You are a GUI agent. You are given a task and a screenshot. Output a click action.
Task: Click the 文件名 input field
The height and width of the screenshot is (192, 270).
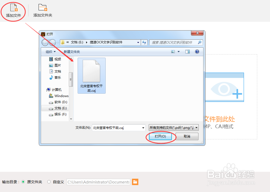coord(117,128)
